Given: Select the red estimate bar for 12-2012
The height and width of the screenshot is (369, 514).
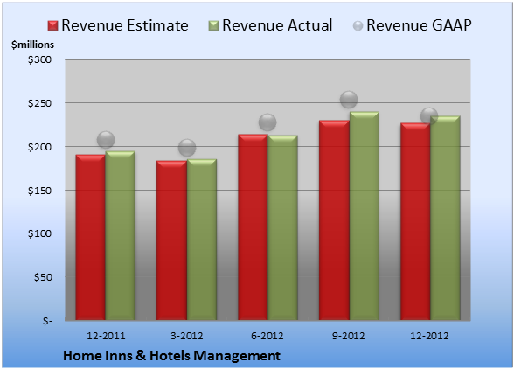Looking at the screenshot, I should coord(415,221).
